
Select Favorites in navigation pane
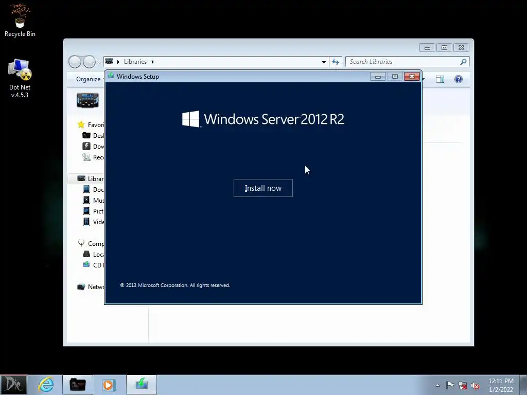pyautogui.click(x=91, y=124)
